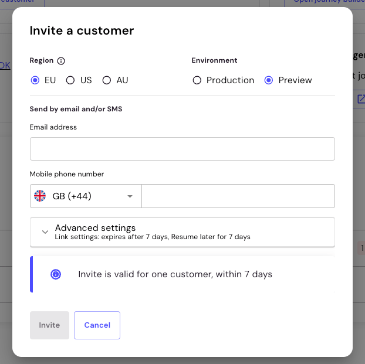Screen dimensions: 365x364
Task: Focus the Email address input field
Action: (x=182, y=149)
